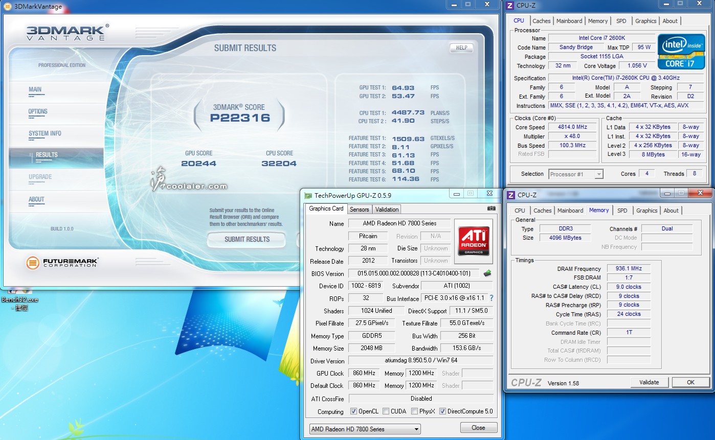The width and height of the screenshot is (715, 440).
Task: Click the BIOS save chip icon in GPU-Z
Action: 487,273
